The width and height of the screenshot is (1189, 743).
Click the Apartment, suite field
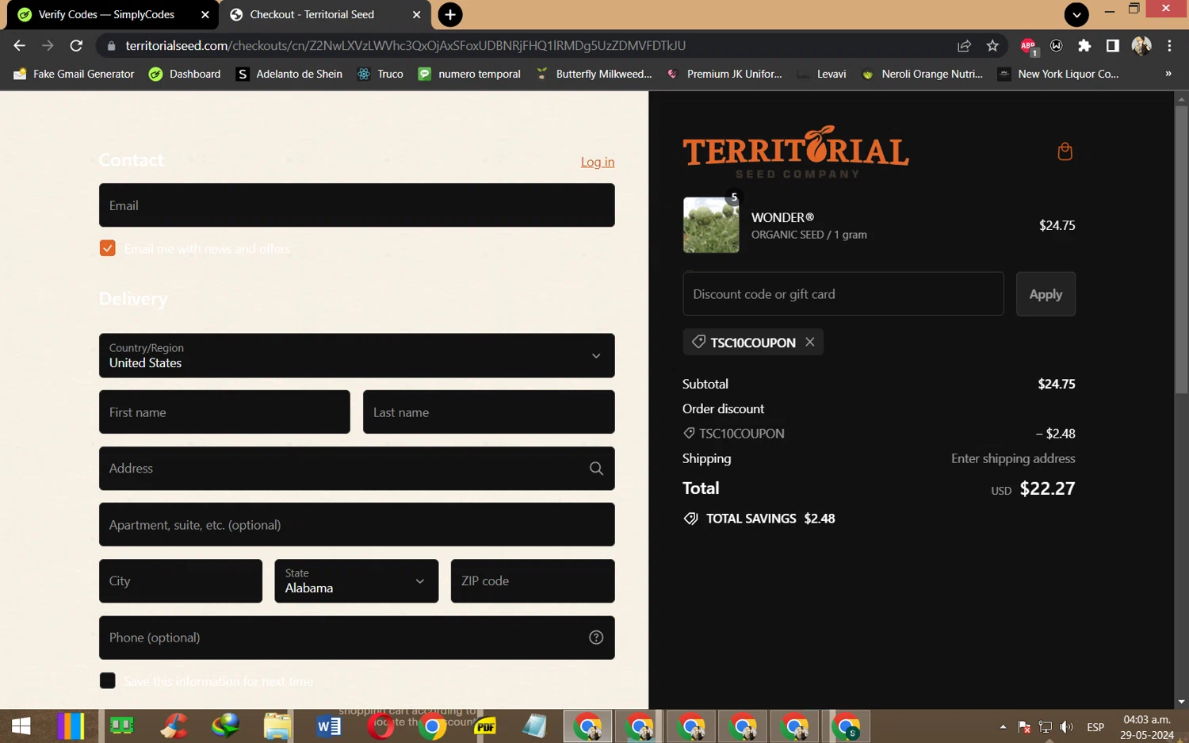[357, 525]
